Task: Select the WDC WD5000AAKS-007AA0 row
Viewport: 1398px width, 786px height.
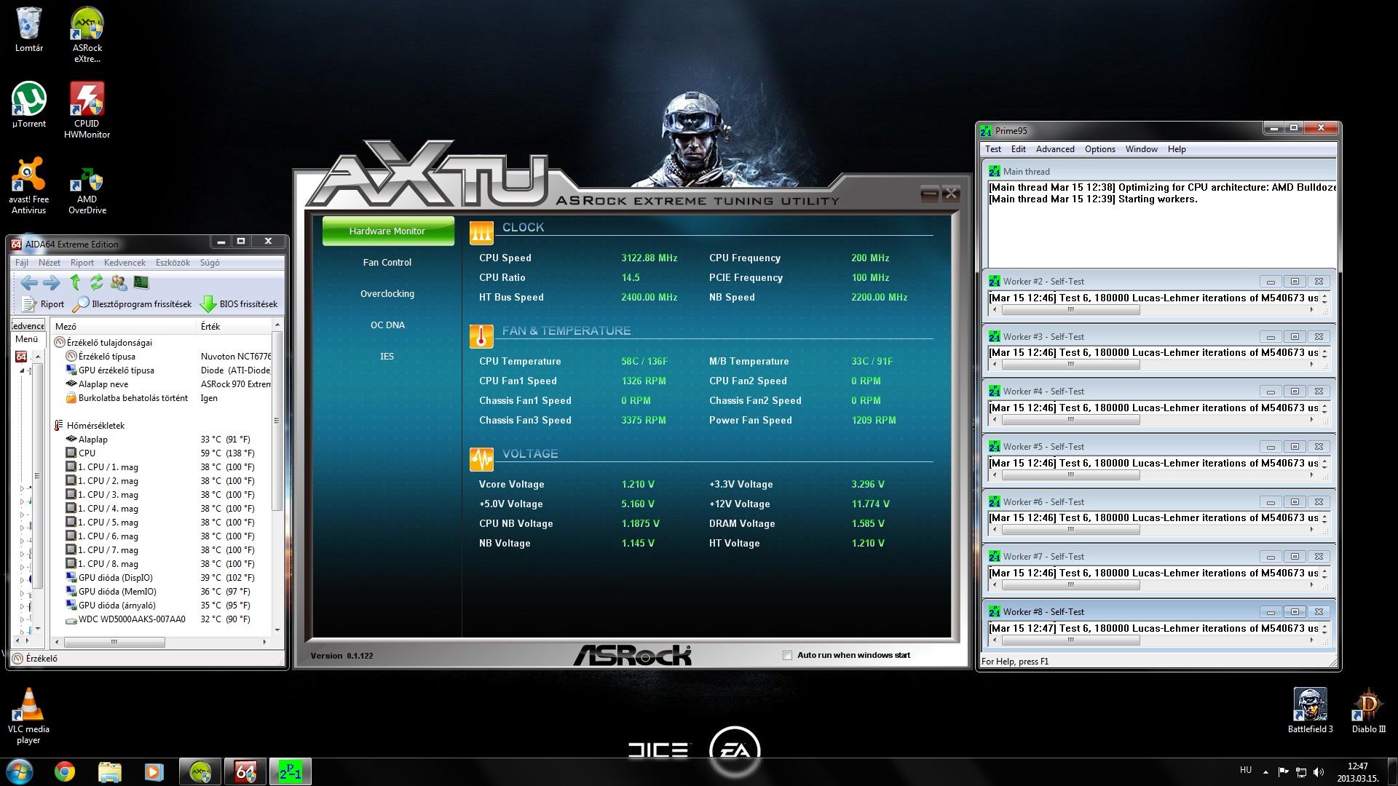Action: 162,619
